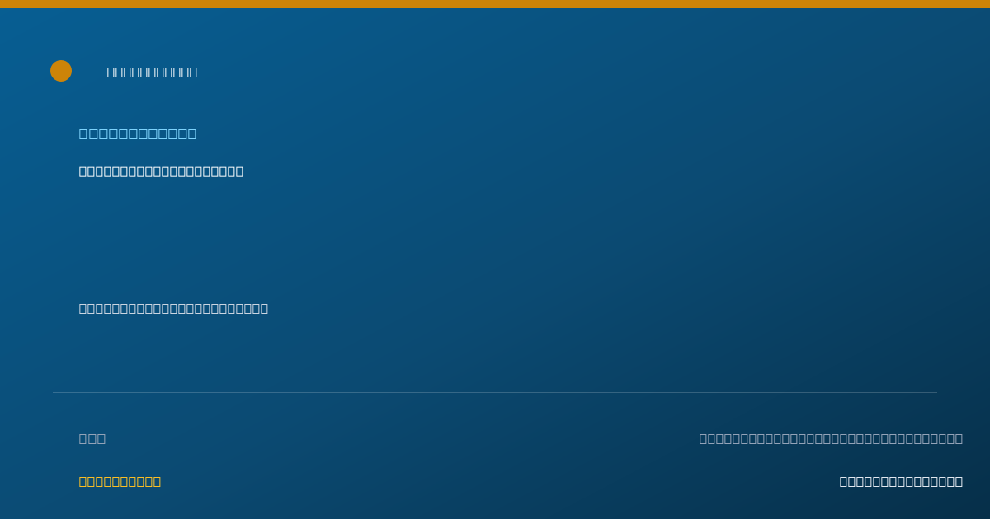
Task: Click the last character of the header title
Action: (x=193, y=72)
